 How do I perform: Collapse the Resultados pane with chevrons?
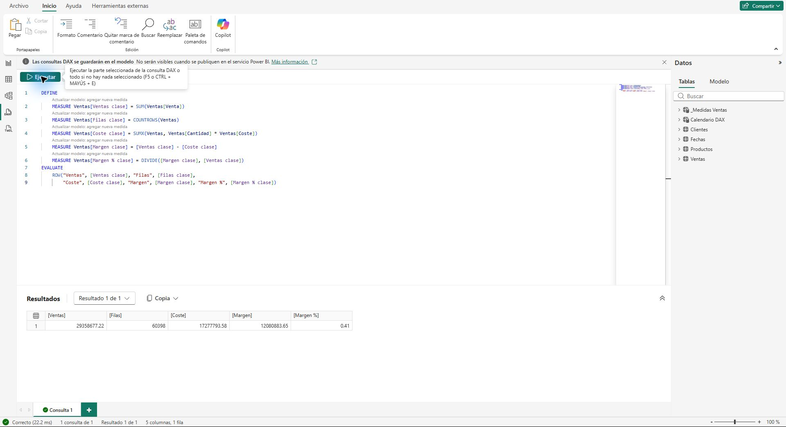(662, 298)
